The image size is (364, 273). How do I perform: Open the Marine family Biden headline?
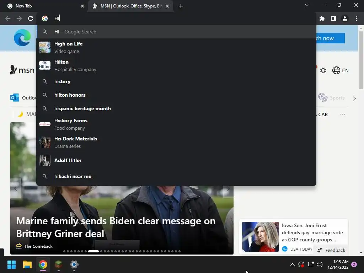(116, 227)
